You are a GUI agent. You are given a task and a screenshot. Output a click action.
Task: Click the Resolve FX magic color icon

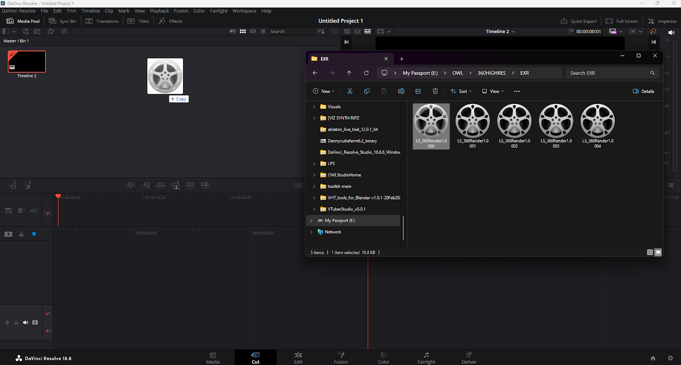coord(653,31)
